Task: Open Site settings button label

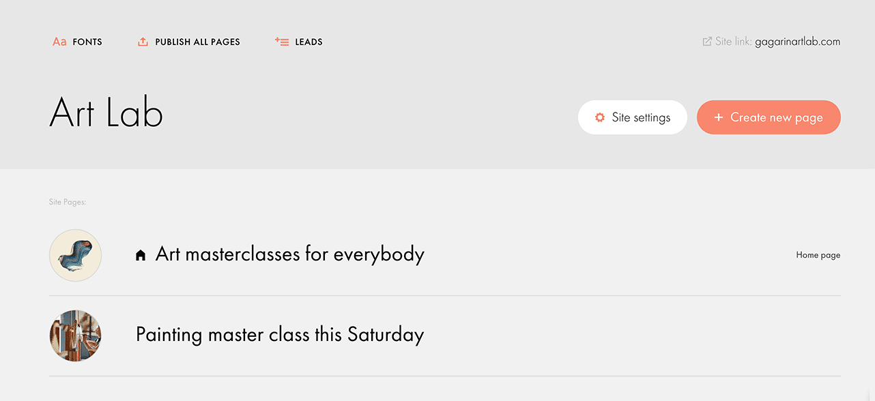Action: coord(641,117)
